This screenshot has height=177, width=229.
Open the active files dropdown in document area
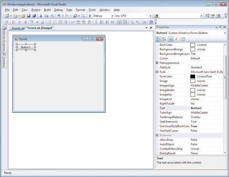click(x=147, y=28)
